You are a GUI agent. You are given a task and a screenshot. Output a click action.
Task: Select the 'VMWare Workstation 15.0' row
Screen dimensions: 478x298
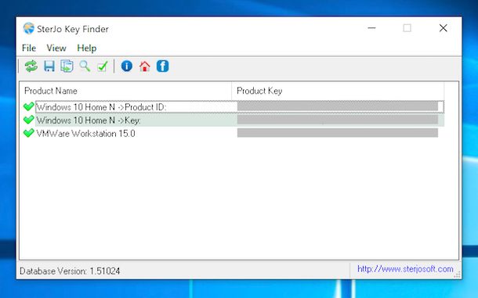[x=234, y=133]
